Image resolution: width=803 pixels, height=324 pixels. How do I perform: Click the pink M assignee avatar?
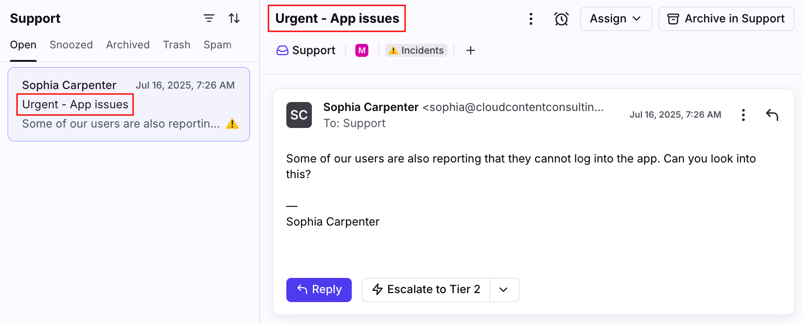coord(362,51)
